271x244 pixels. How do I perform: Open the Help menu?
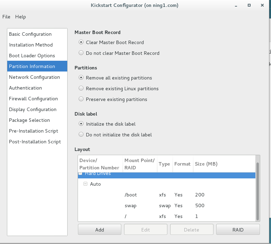20,17
